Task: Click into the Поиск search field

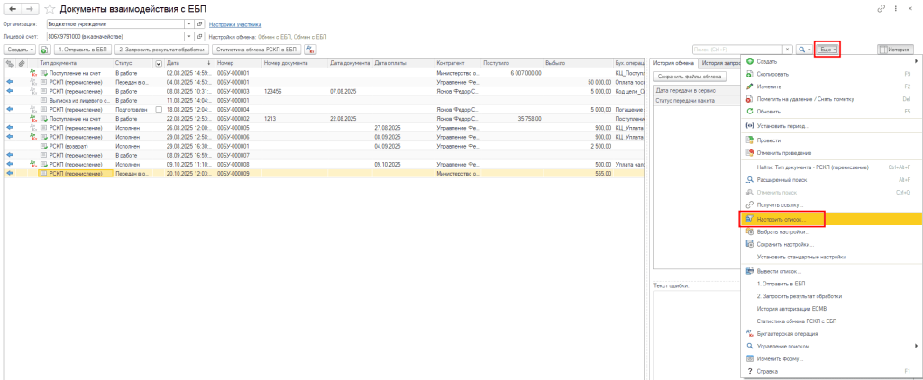Action: pos(736,50)
